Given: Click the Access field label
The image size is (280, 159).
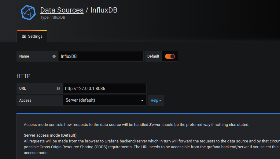Looking at the screenshot, I should (25, 100).
